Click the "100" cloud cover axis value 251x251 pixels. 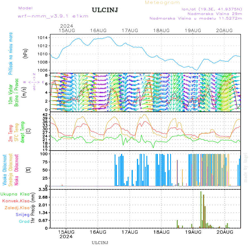click(x=44, y=154)
